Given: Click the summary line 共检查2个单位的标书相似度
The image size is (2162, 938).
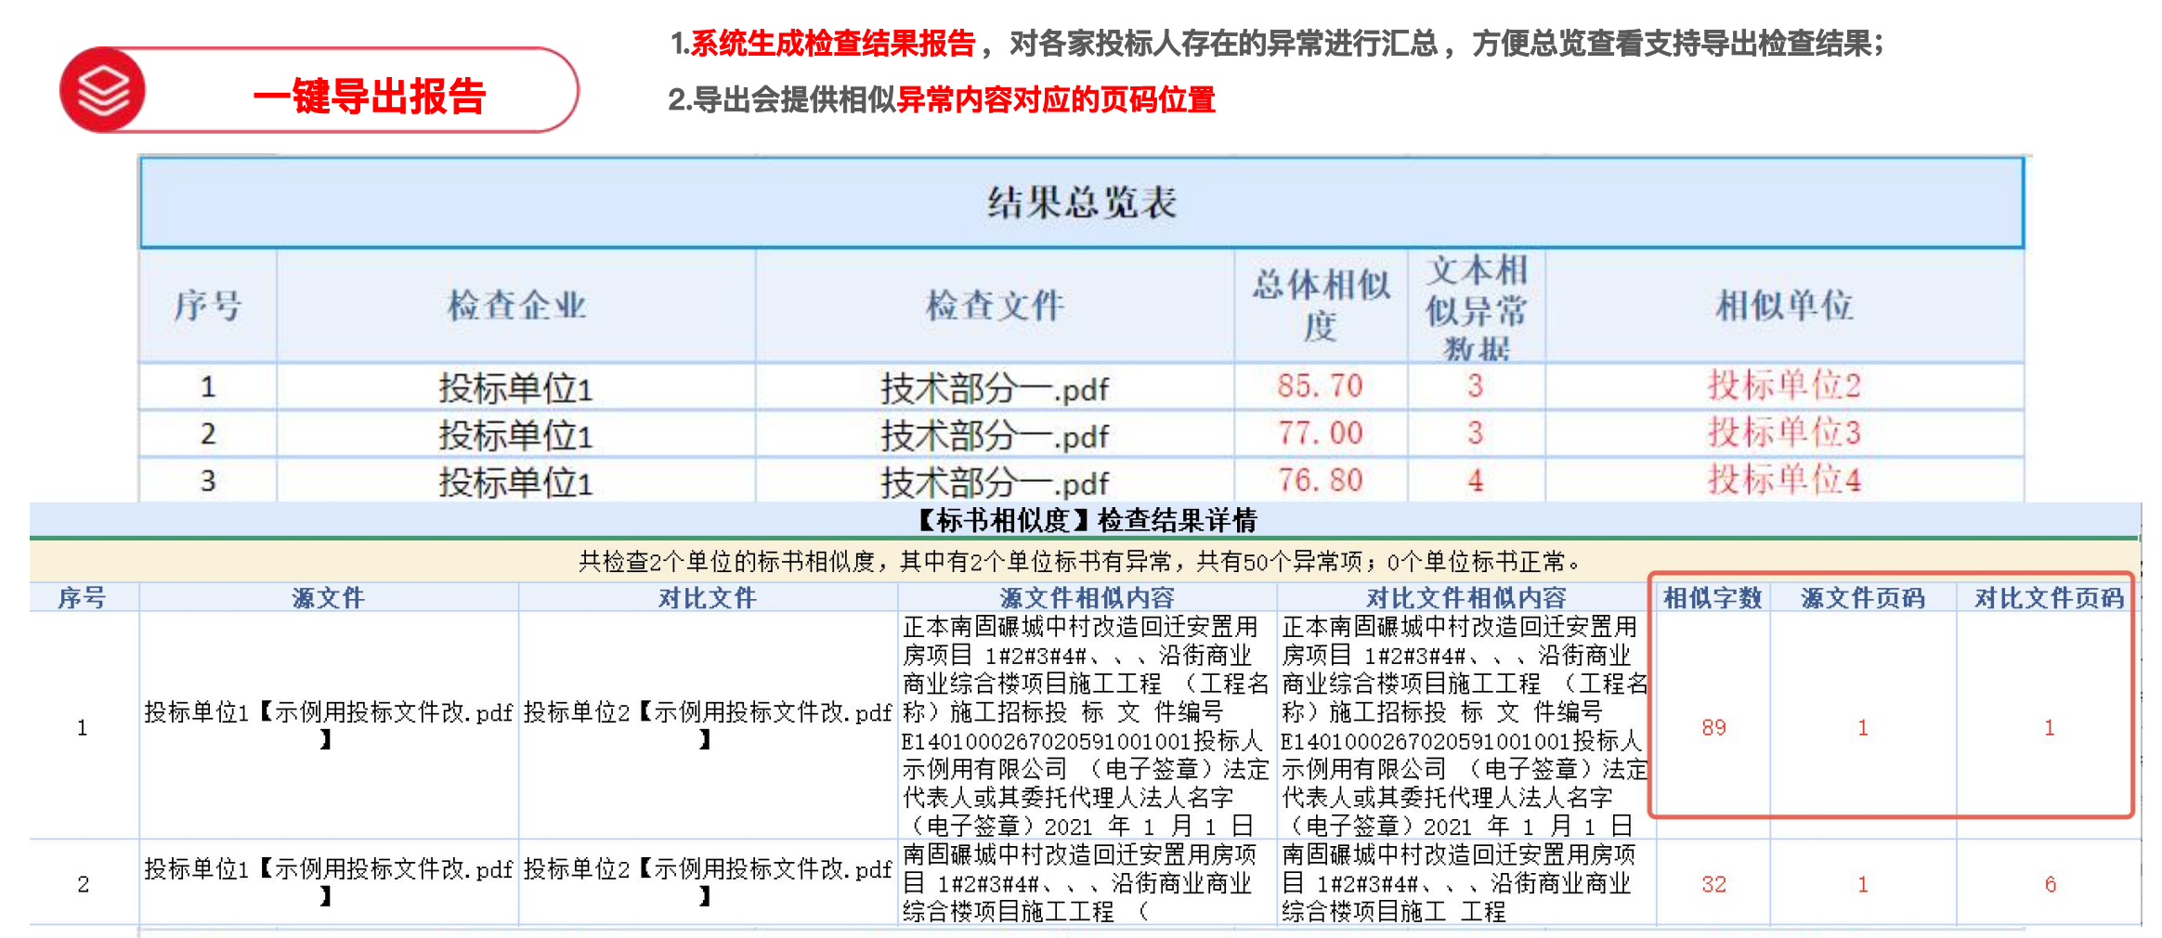Looking at the screenshot, I should 1081,562.
